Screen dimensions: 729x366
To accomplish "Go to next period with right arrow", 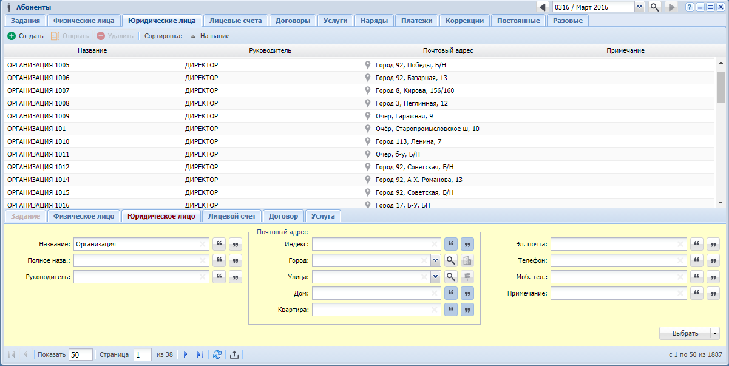I will tap(671, 7).
